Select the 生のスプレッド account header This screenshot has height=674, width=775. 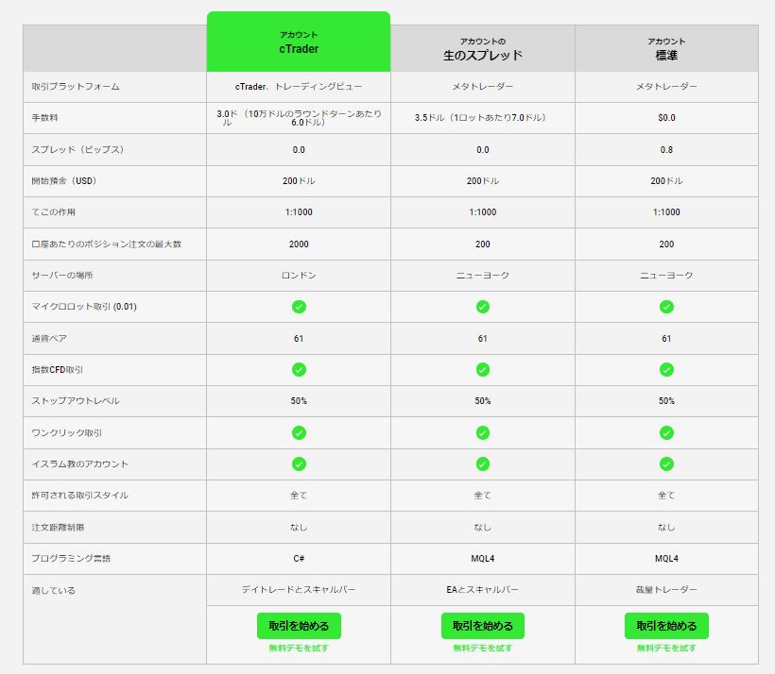point(482,48)
